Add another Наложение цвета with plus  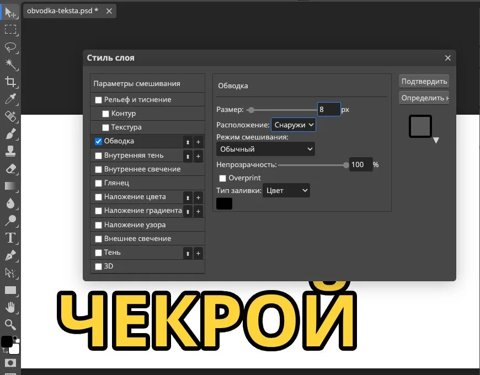click(199, 197)
